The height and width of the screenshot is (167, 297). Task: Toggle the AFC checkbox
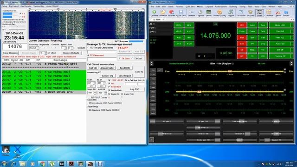109,83
